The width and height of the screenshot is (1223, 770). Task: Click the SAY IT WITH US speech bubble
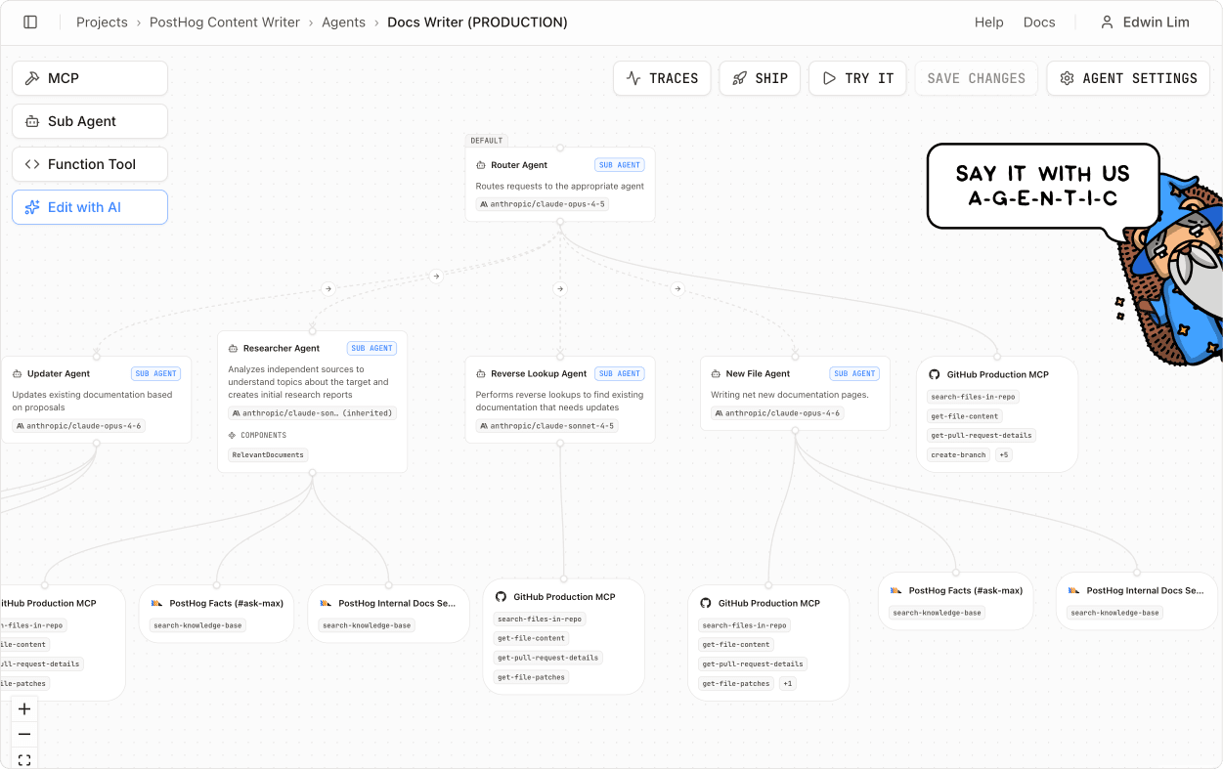click(x=1043, y=187)
